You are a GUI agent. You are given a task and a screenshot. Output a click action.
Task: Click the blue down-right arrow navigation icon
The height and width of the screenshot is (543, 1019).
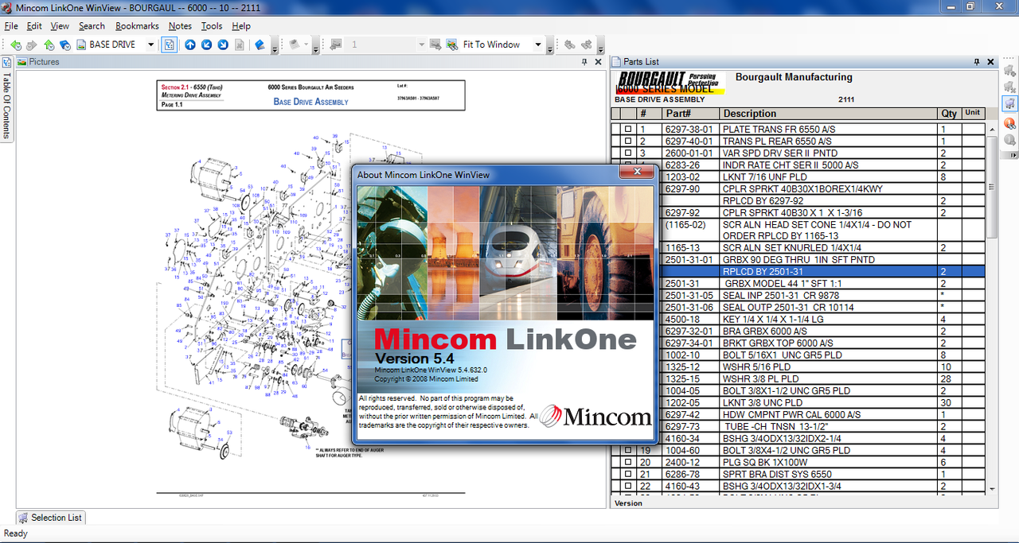coord(224,45)
